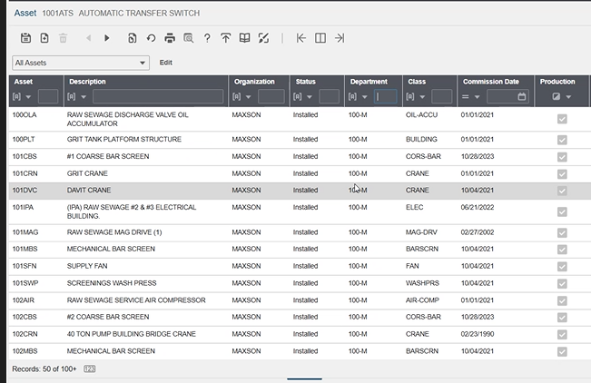Image resolution: width=591 pixels, height=383 pixels.
Task: Open the All Assets dropdown
Action: (80, 63)
